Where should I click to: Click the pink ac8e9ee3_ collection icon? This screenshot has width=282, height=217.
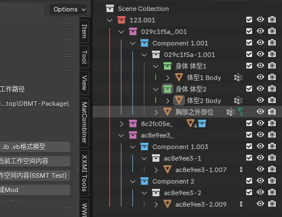point(133,135)
